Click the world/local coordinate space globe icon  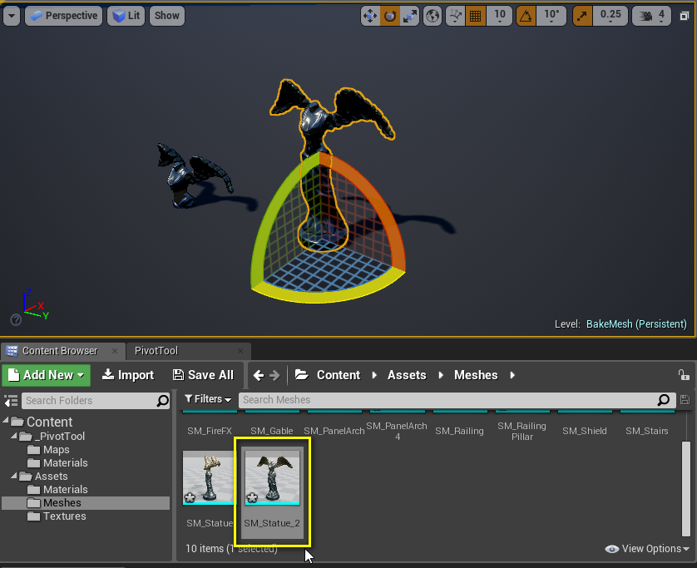pos(432,16)
